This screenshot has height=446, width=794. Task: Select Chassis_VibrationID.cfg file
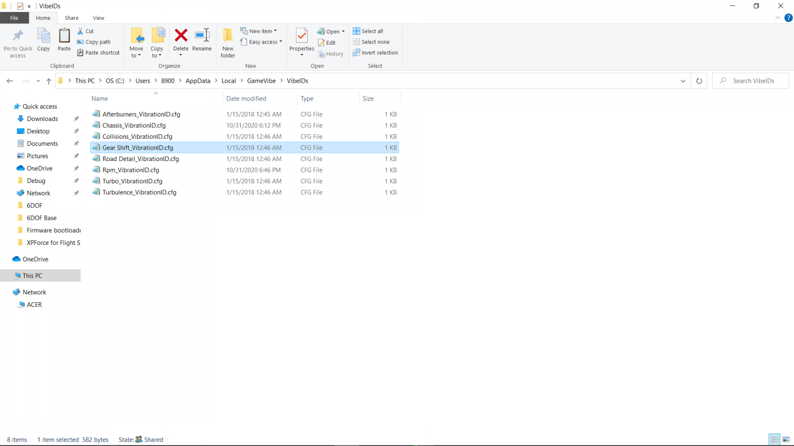(x=244, y=125)
